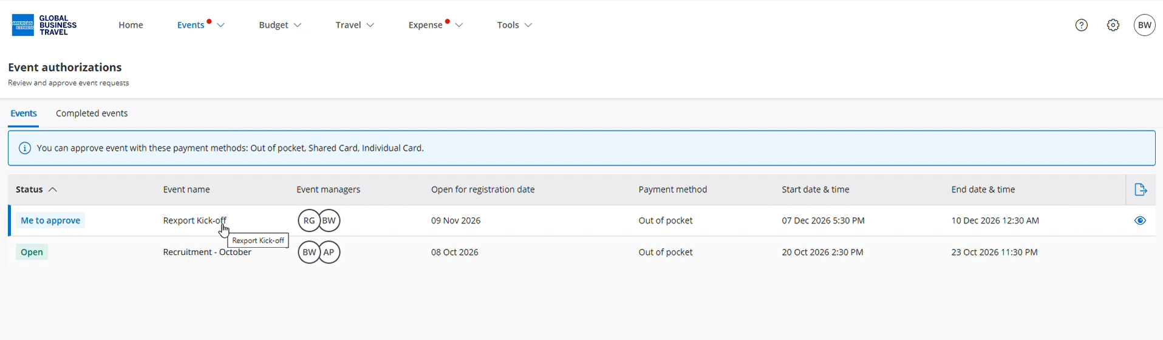Click the Me to approve status badge
1163x340 pixels.
pyautogui.click(x=50, y=220)
